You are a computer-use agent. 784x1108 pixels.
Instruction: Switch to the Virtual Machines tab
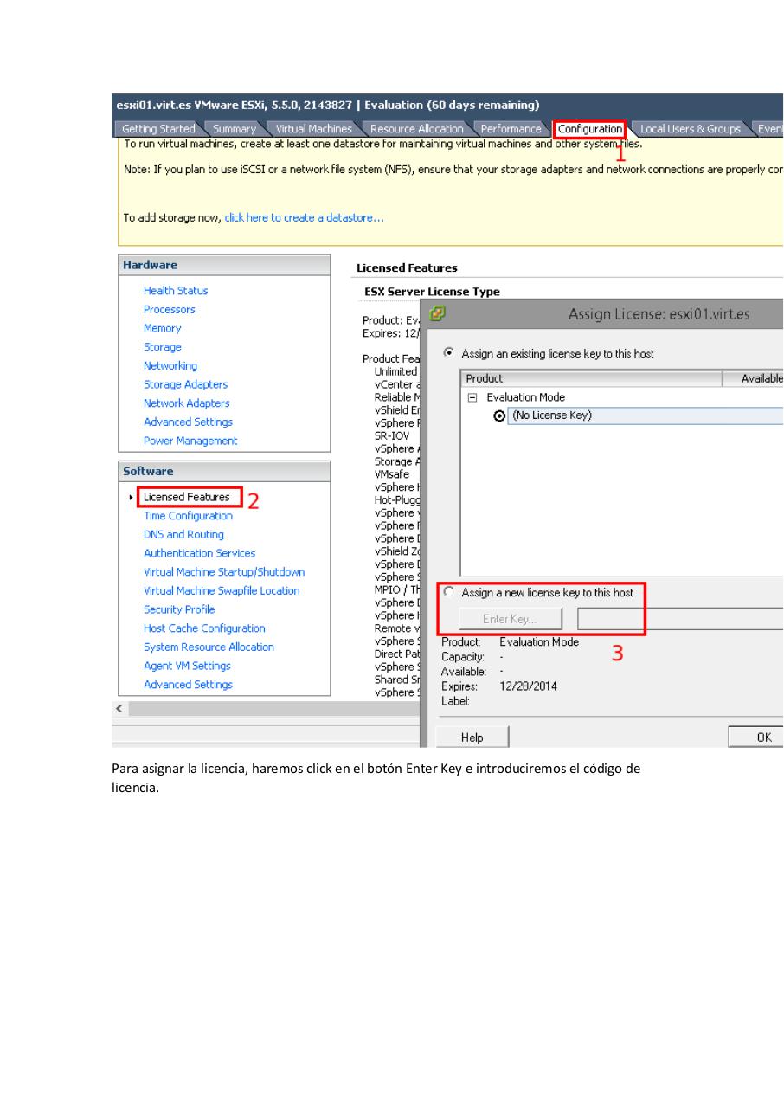[x=313, y=129]
